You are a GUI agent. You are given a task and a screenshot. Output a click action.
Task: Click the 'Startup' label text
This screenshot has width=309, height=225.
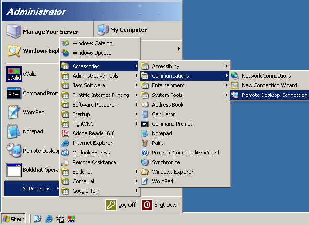(81, 114)
